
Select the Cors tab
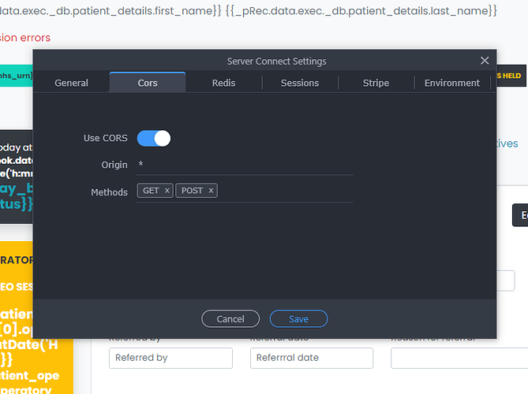point(148,83)
